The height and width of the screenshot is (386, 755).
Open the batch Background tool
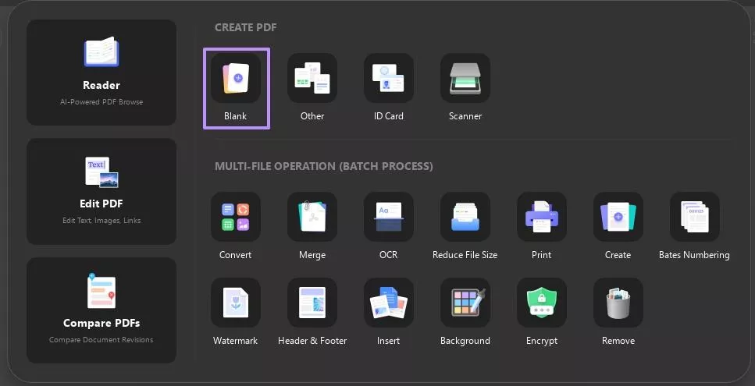465,303
